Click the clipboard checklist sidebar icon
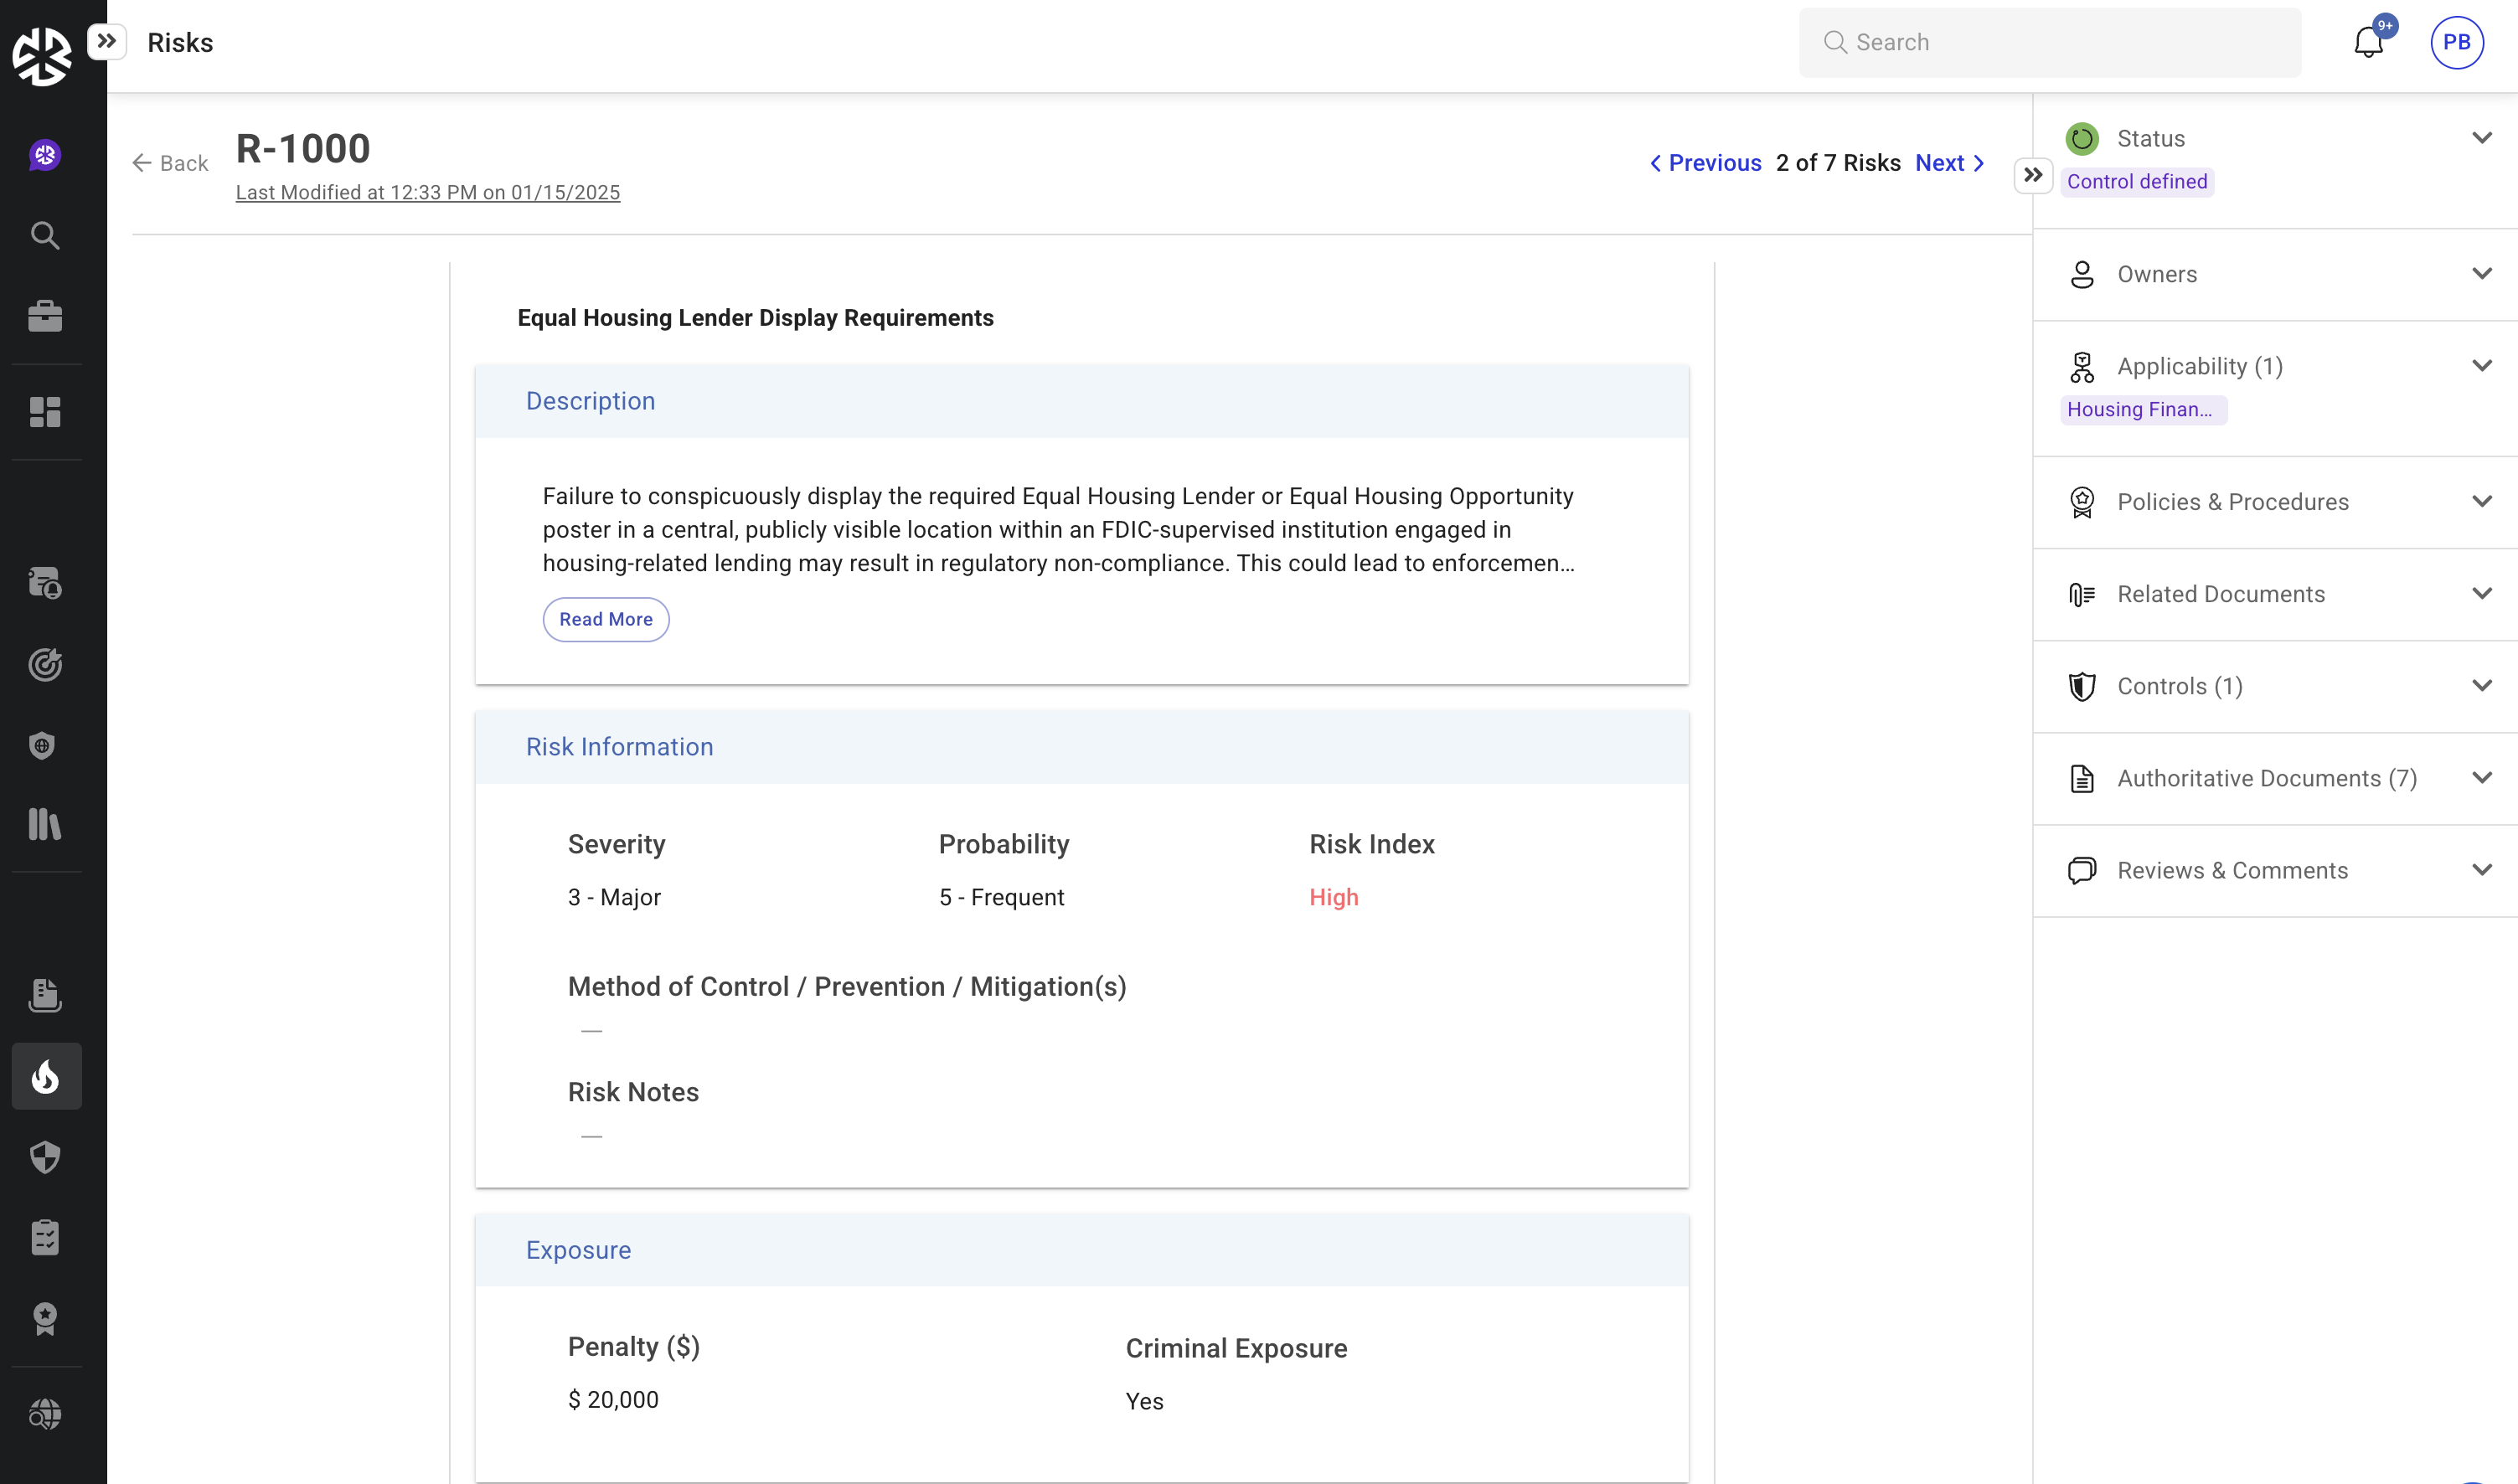This screenshot has width=2518, height=1484. (x=45, y=1238)
